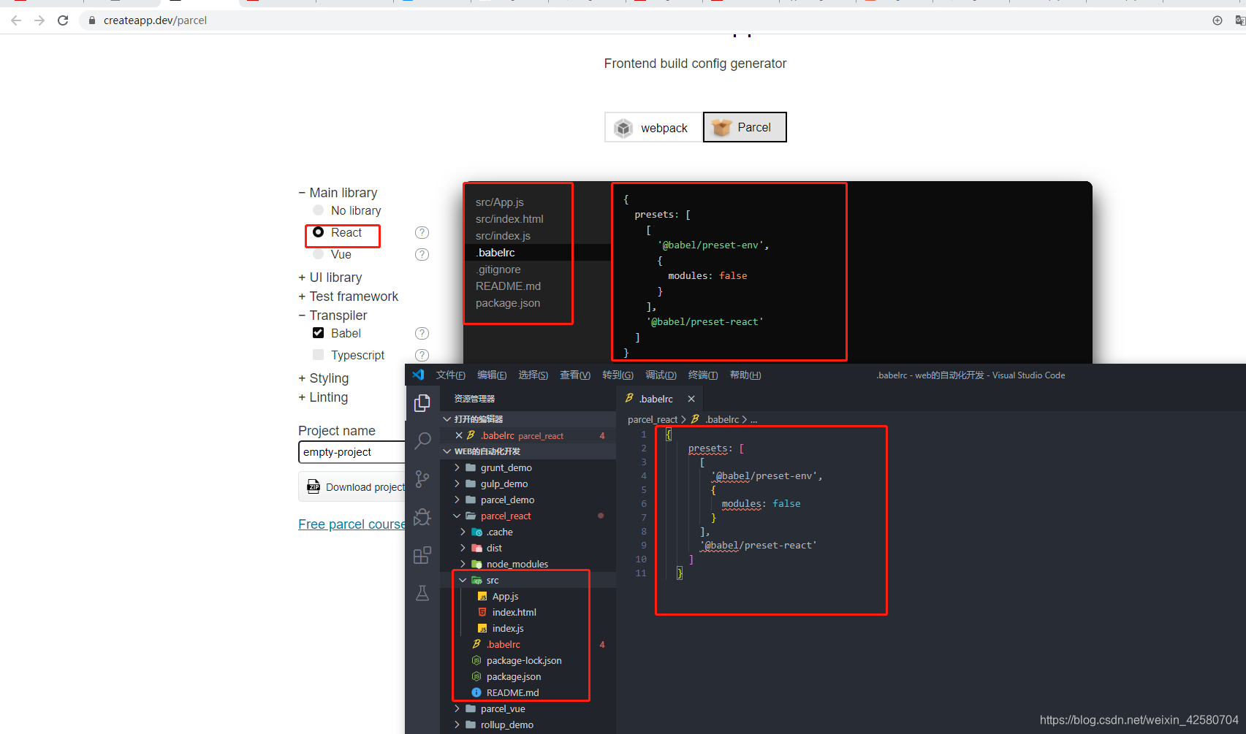Close .babelrc in the open editors list

coord(459,435)
